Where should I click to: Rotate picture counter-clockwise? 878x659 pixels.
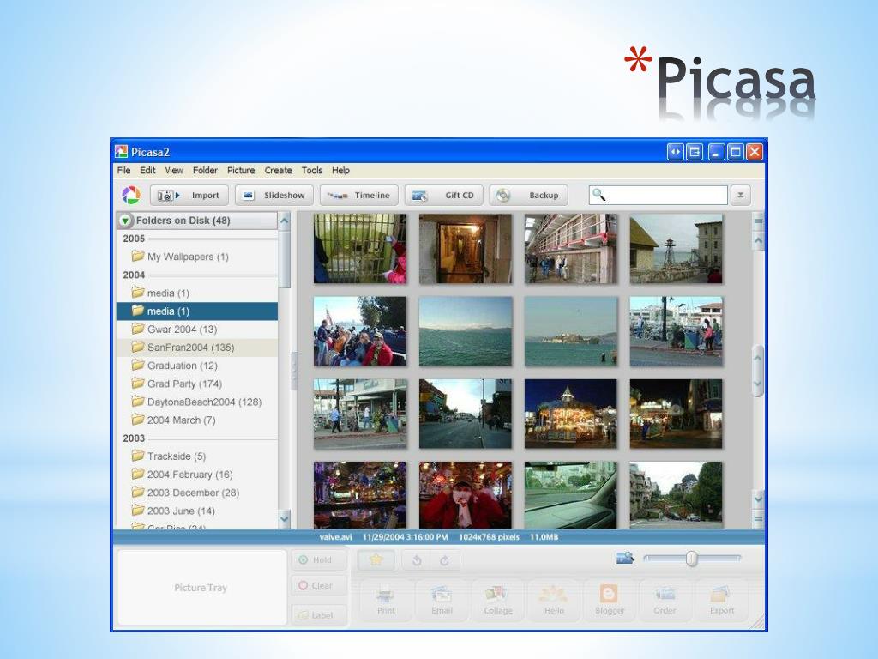click(418, 560)
